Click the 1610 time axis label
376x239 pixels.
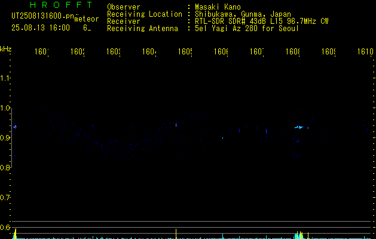point(365,52)
